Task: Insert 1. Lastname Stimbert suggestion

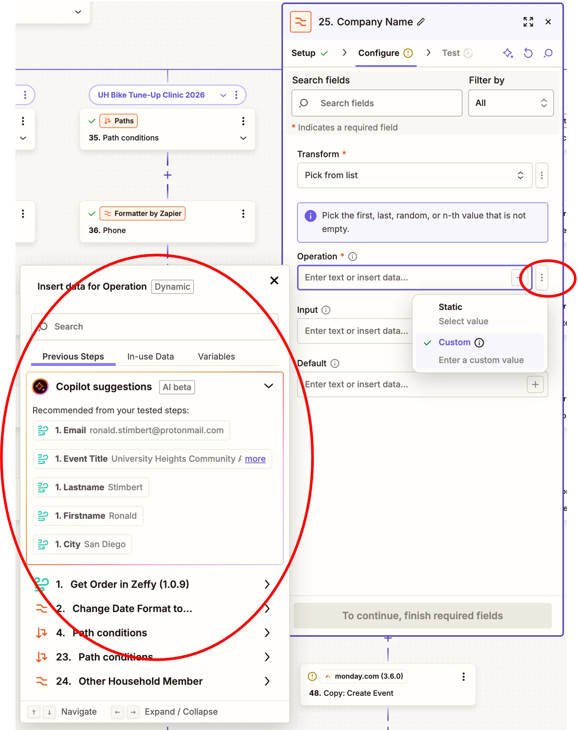Action: pos(91,487)
